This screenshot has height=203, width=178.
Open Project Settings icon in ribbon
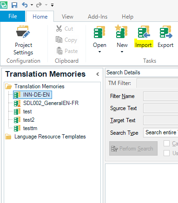[x=23, y=32]
